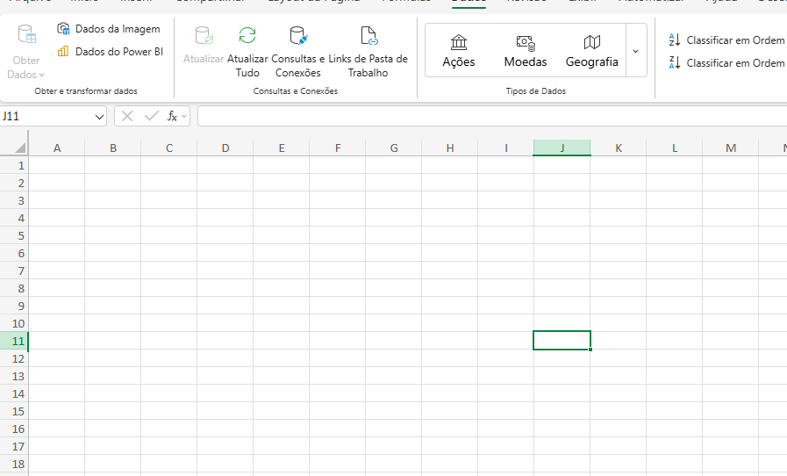
Task: Cancel the formula entry (X icon)
Action: 127,117
